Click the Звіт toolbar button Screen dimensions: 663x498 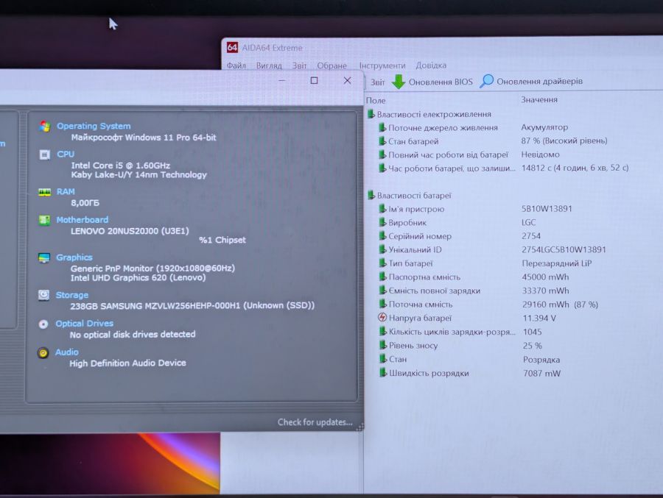click(x=378, y=82)
